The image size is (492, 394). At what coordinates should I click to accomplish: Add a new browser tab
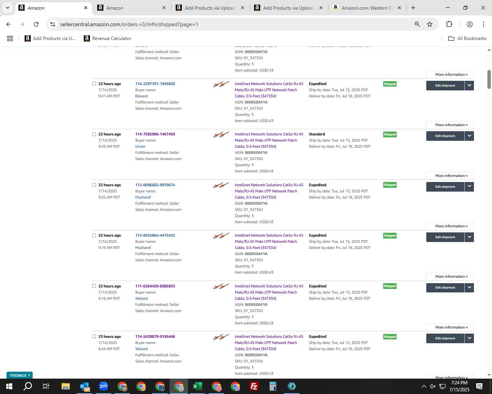click(x=413, y=8)
